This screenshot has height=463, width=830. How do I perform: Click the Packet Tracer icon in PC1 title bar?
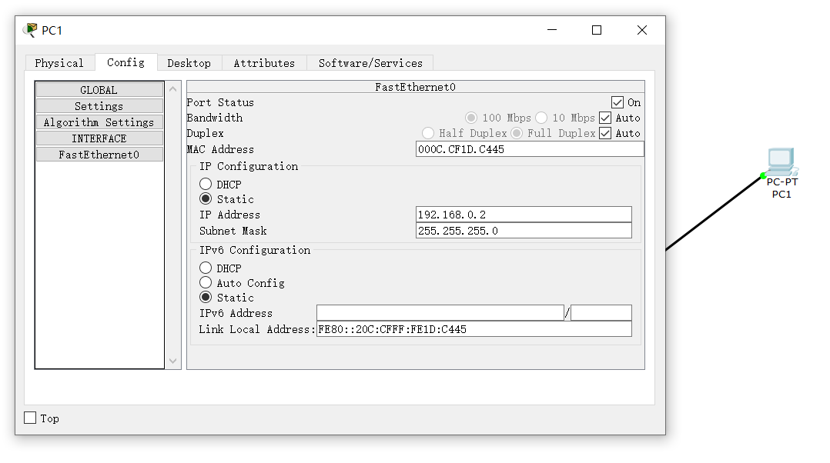click(x=31, y=29)
